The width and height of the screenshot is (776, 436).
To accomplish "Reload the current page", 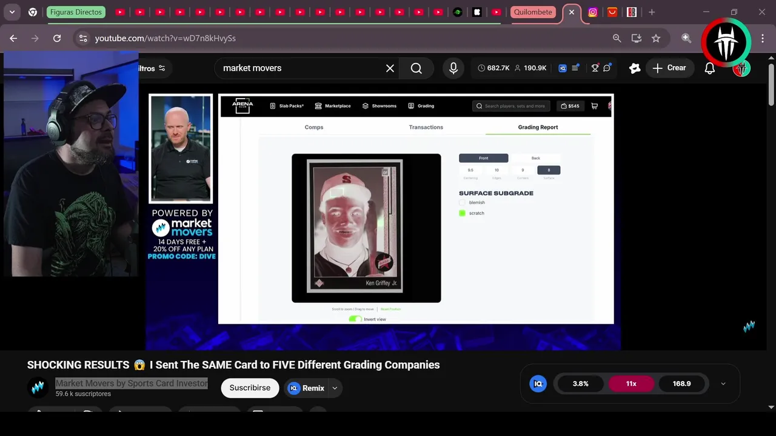I will (x=57, y=38).
